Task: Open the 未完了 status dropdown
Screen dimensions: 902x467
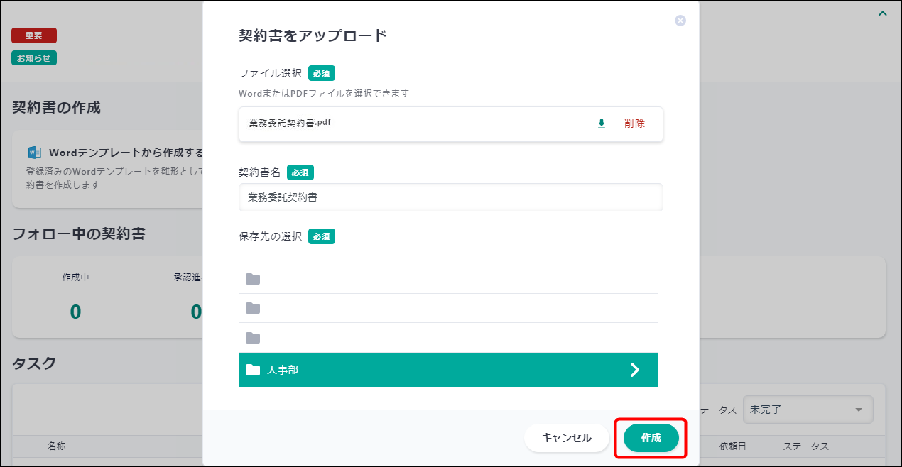Action: pos(807,410)
